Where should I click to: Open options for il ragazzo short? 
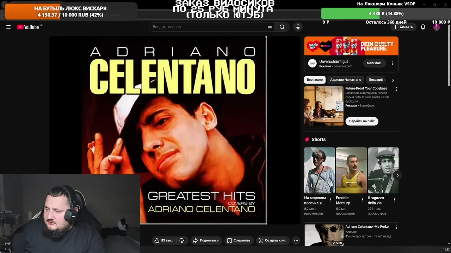[x=394, y=200]
